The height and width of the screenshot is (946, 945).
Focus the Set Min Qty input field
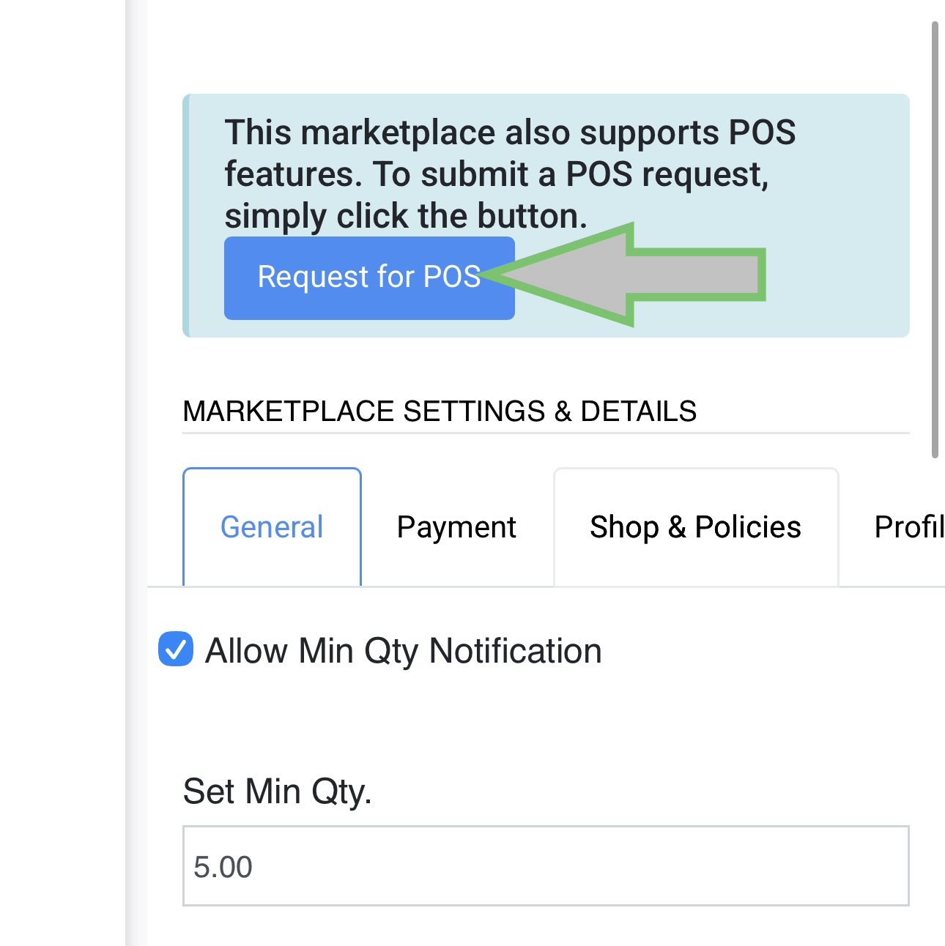click(x=546, y=866)
